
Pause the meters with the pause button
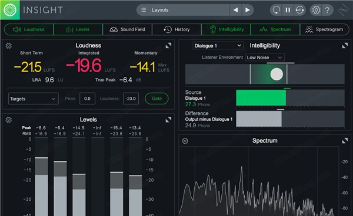click(x=288, y=10)
